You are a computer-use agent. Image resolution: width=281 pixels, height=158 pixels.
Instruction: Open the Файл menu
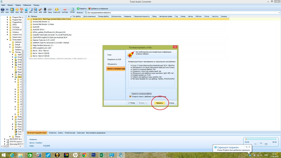tap(3, 5)
